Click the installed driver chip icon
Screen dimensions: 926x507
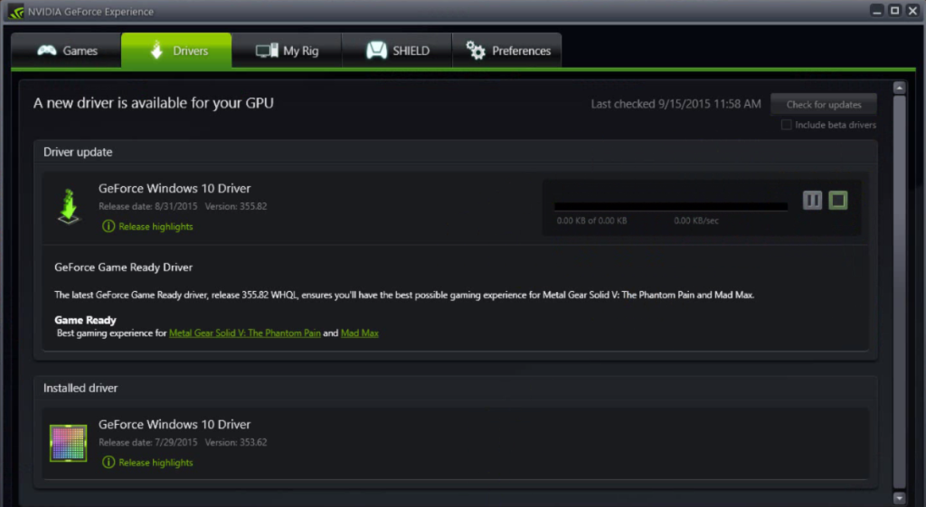(x=68, y=443)
